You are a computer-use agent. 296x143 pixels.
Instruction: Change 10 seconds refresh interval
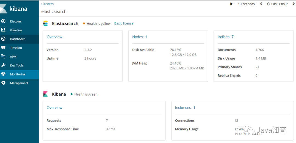(246, 4)
